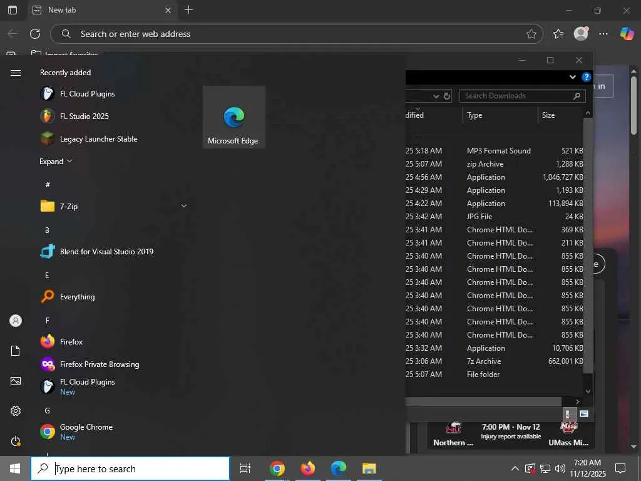Launch Google Chrome from Start list

[76, 432]
